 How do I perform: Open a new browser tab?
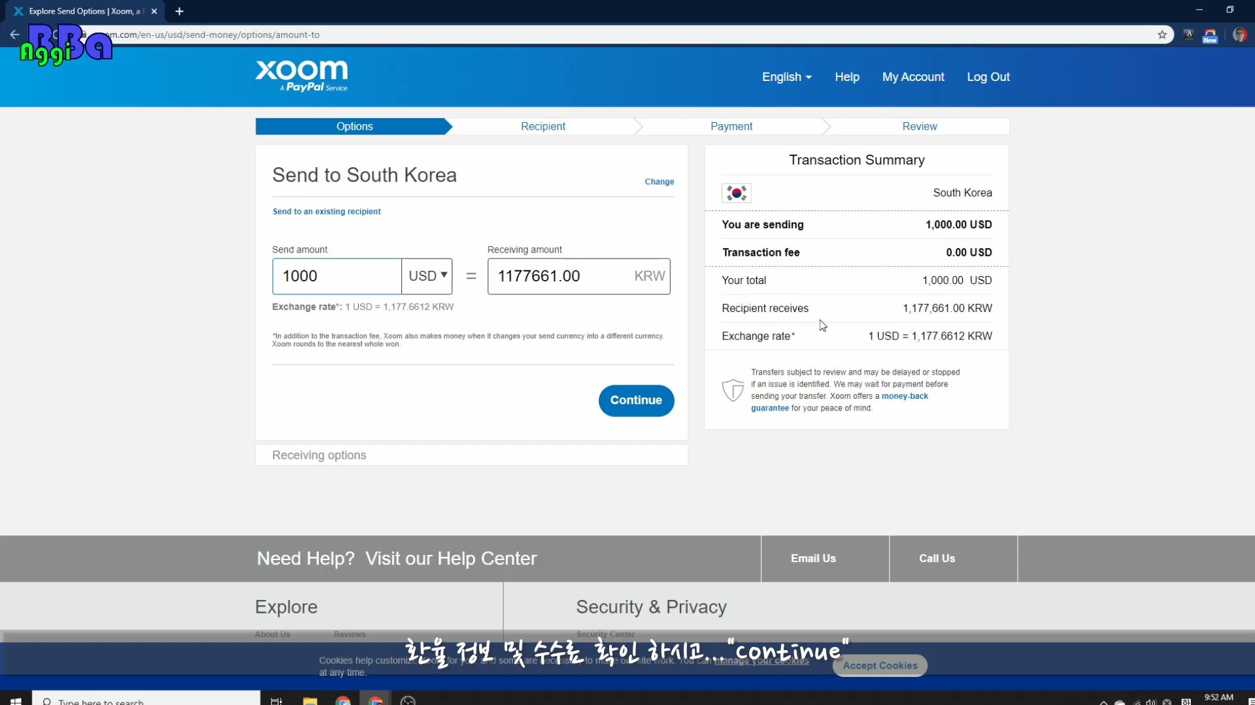click(179, 11)
